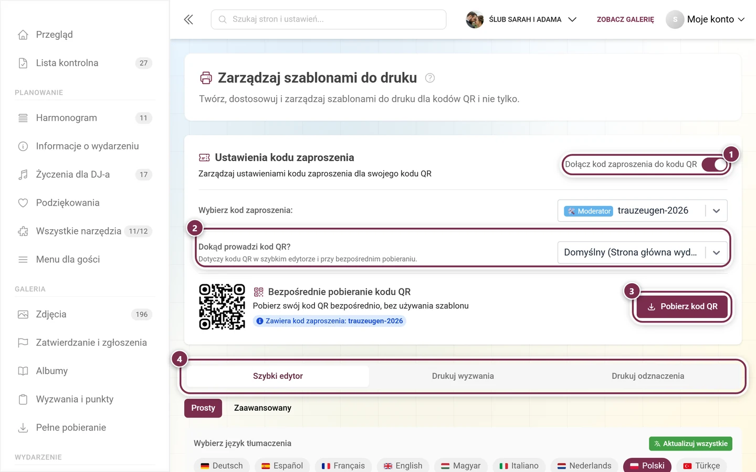This screenshot has height=472, width=756.
Task: Select the Nederlands language chip
Action: [x=584, y=466]
